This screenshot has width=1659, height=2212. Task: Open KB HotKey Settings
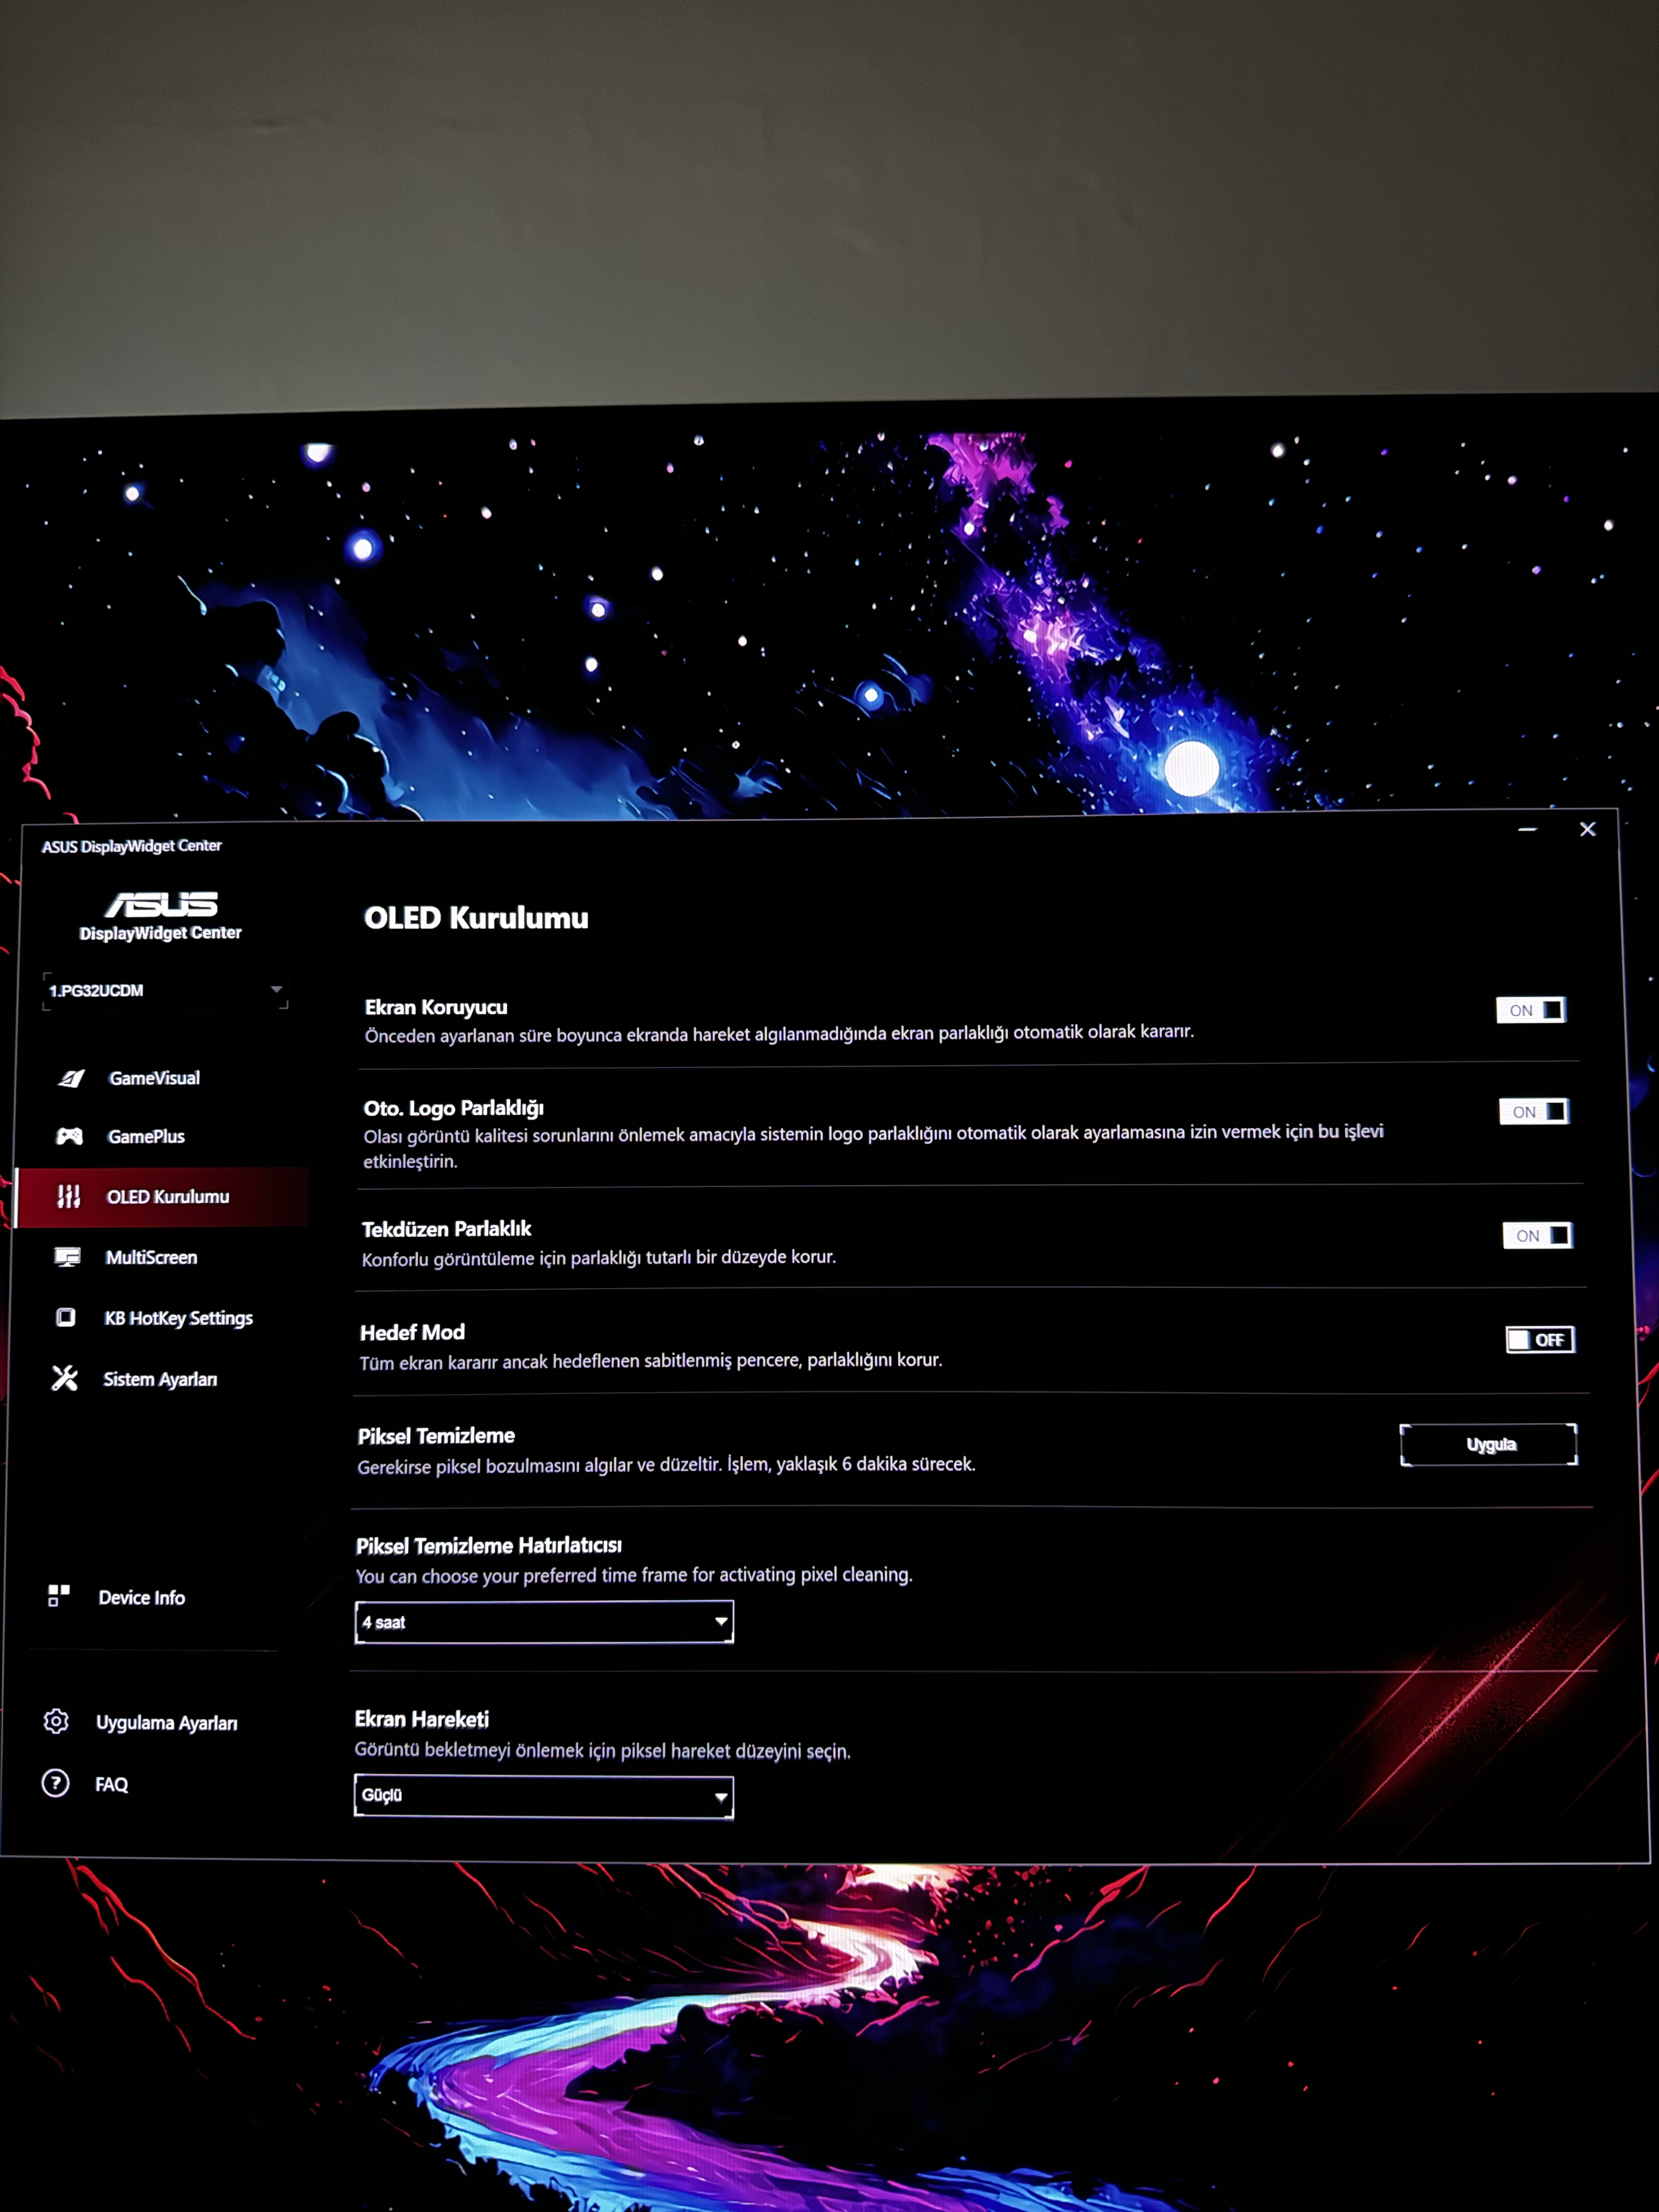click(179, 1318)
